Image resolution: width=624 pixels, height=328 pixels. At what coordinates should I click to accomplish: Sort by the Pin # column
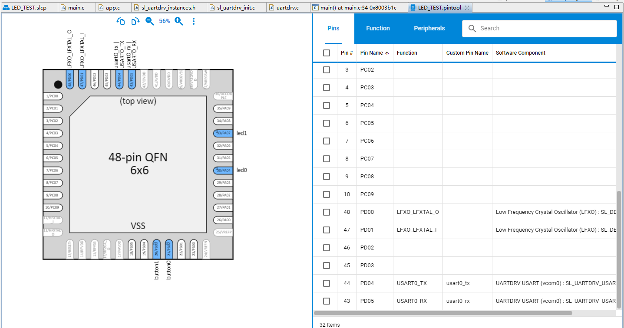point(347,53)
